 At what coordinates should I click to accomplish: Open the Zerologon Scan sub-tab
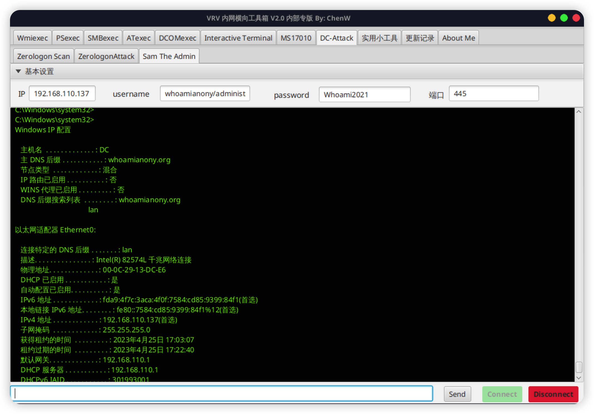(44, 56)
